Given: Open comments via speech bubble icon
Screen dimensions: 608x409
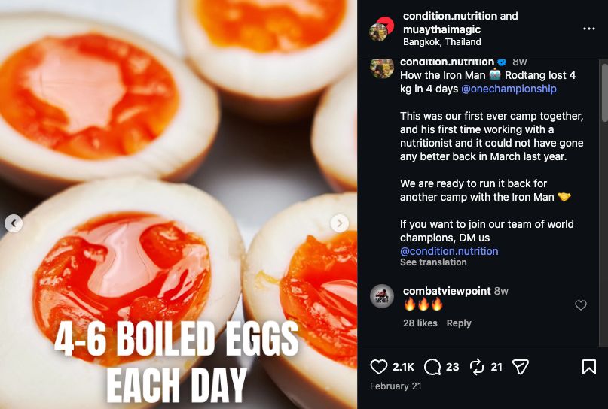Looking at the screenshot, I should coord(432,367).
